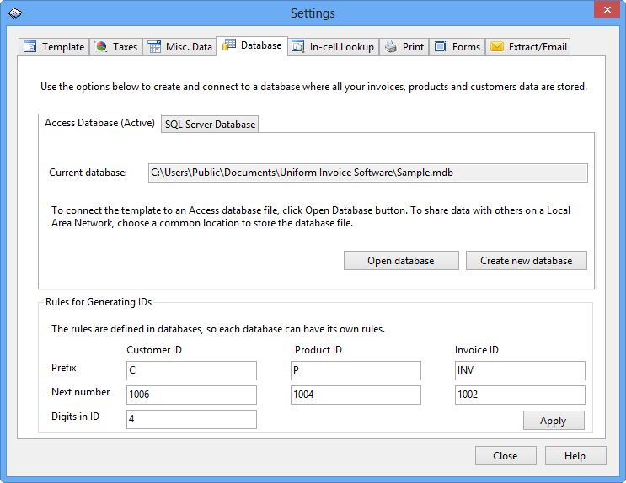Click the 'Current database:' label

(88, 172)
